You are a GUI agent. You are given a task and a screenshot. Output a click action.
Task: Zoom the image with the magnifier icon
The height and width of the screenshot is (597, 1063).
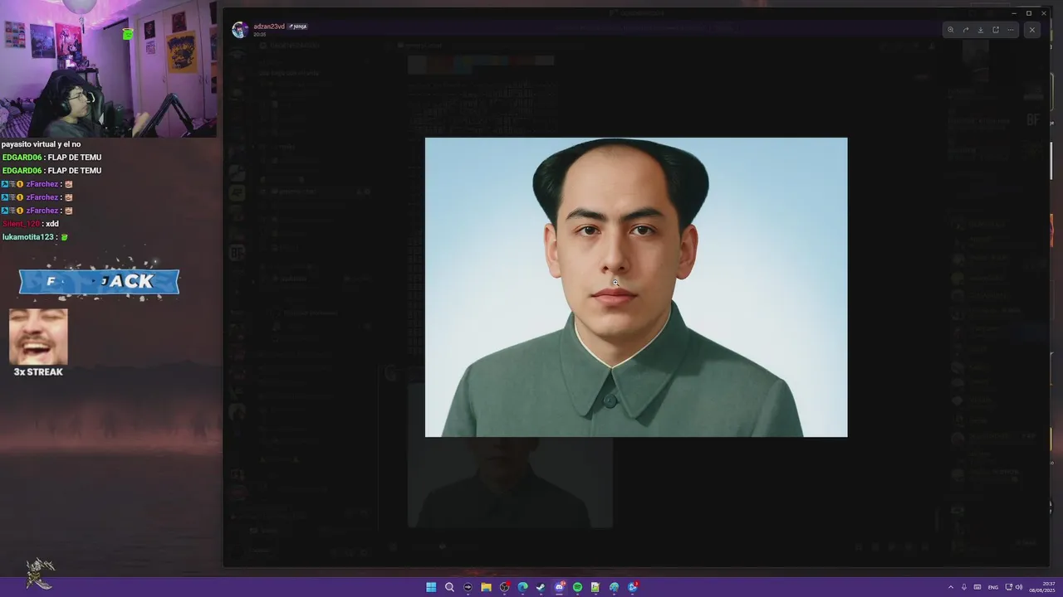[x=951, y=30]
